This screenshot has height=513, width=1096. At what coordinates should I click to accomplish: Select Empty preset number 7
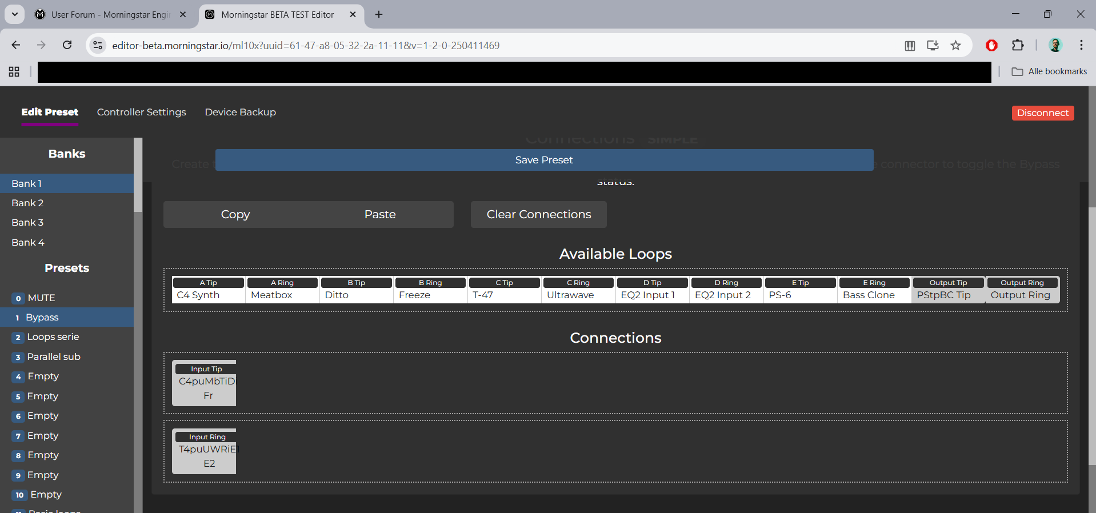pos(67,435)
